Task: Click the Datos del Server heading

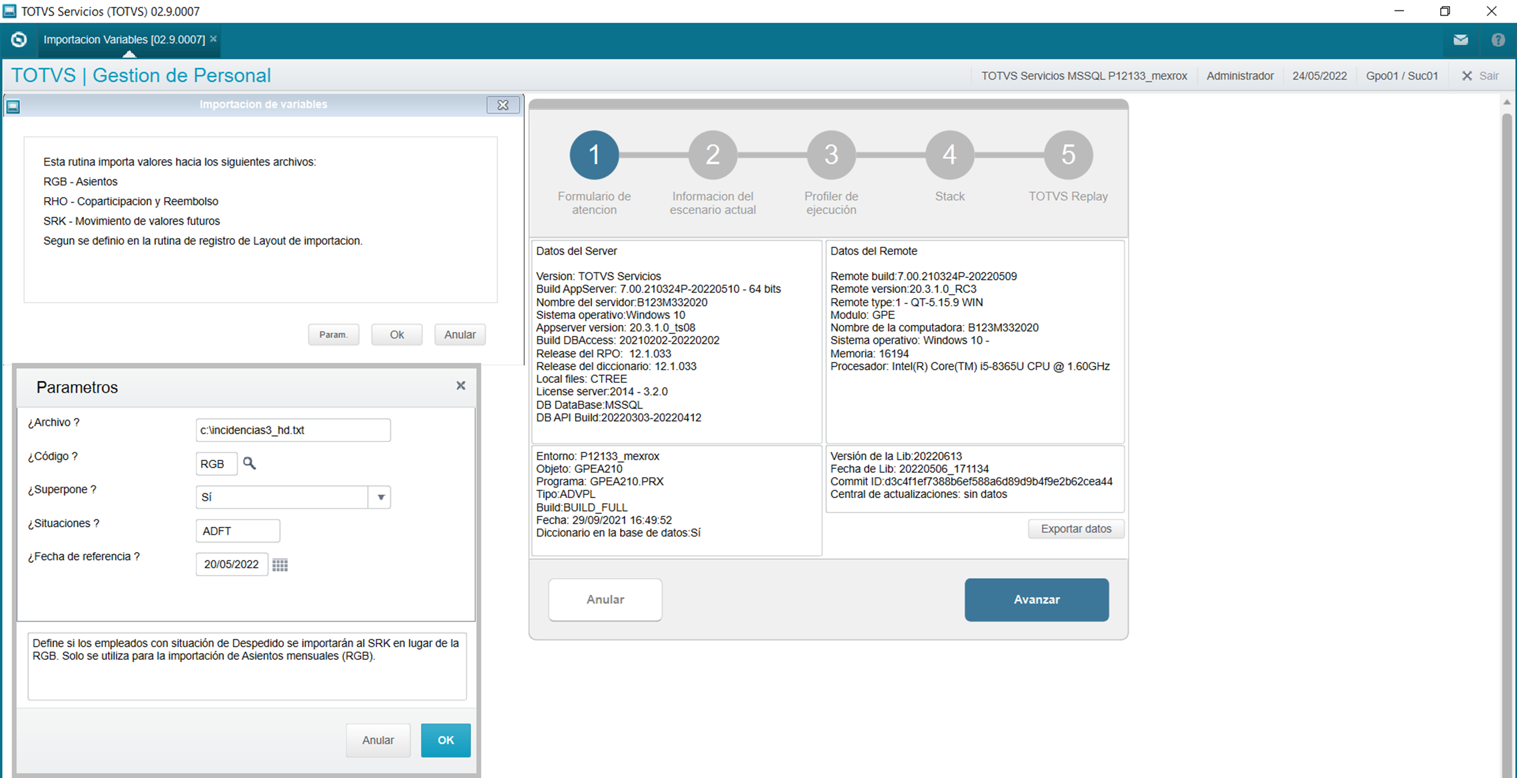Action: 576,251
